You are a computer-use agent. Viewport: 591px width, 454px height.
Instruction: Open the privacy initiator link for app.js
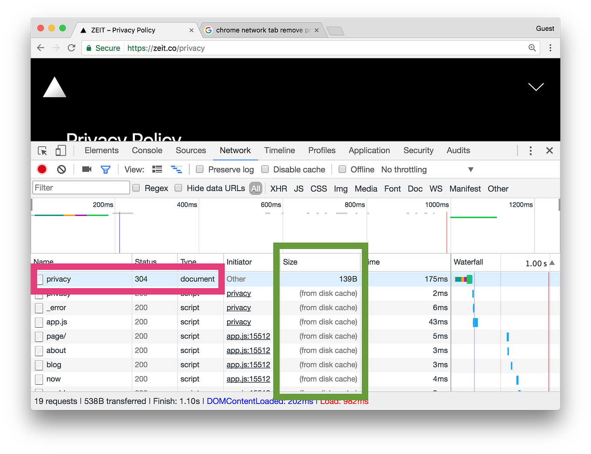(x=238, y=322)
